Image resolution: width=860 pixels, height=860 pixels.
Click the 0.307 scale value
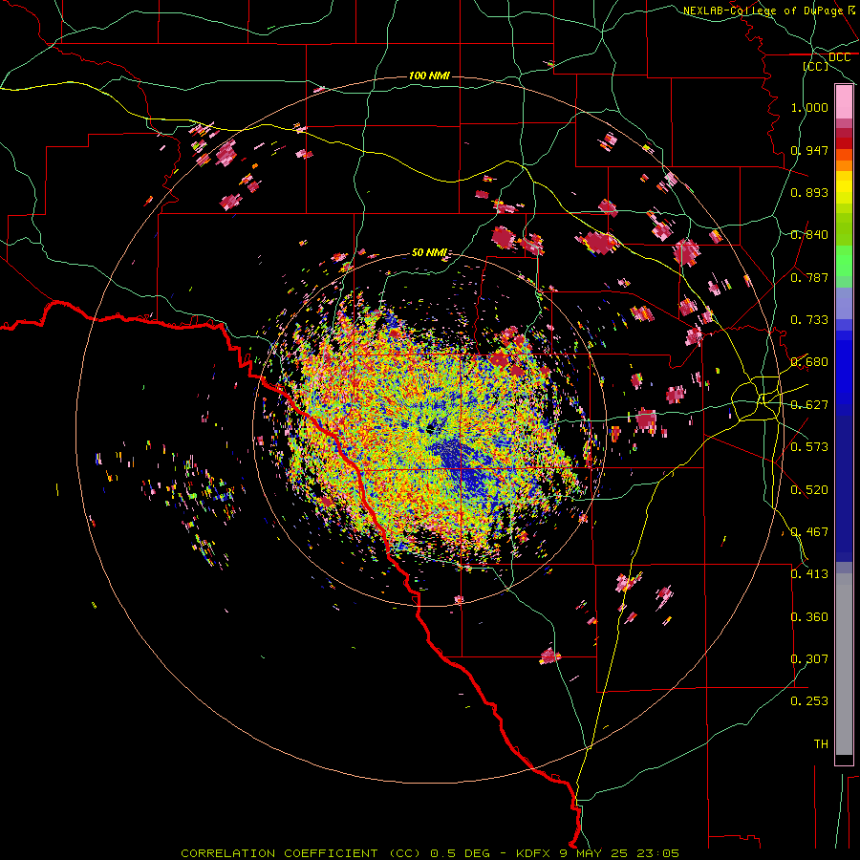809,659
